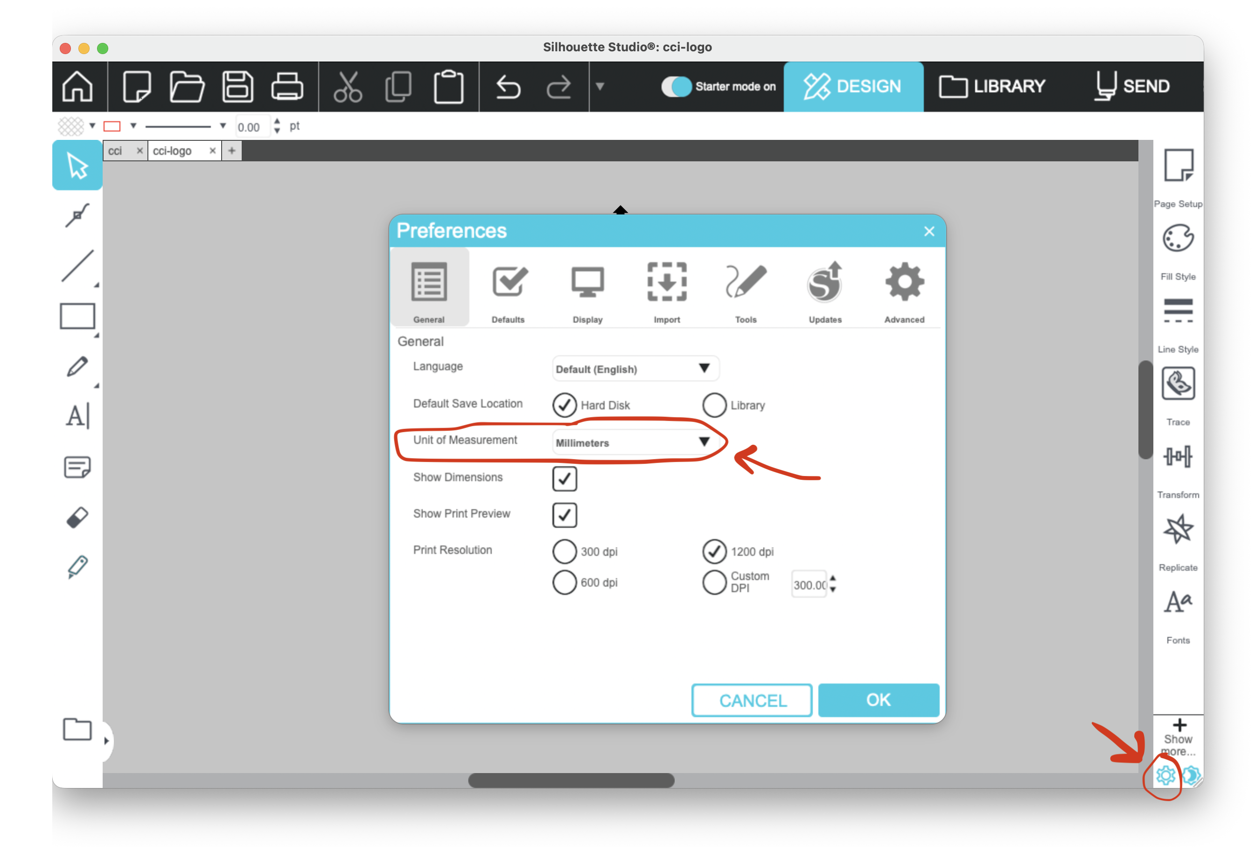Open the Replicate panel
1256x857 pixels.
[1178, 529]
